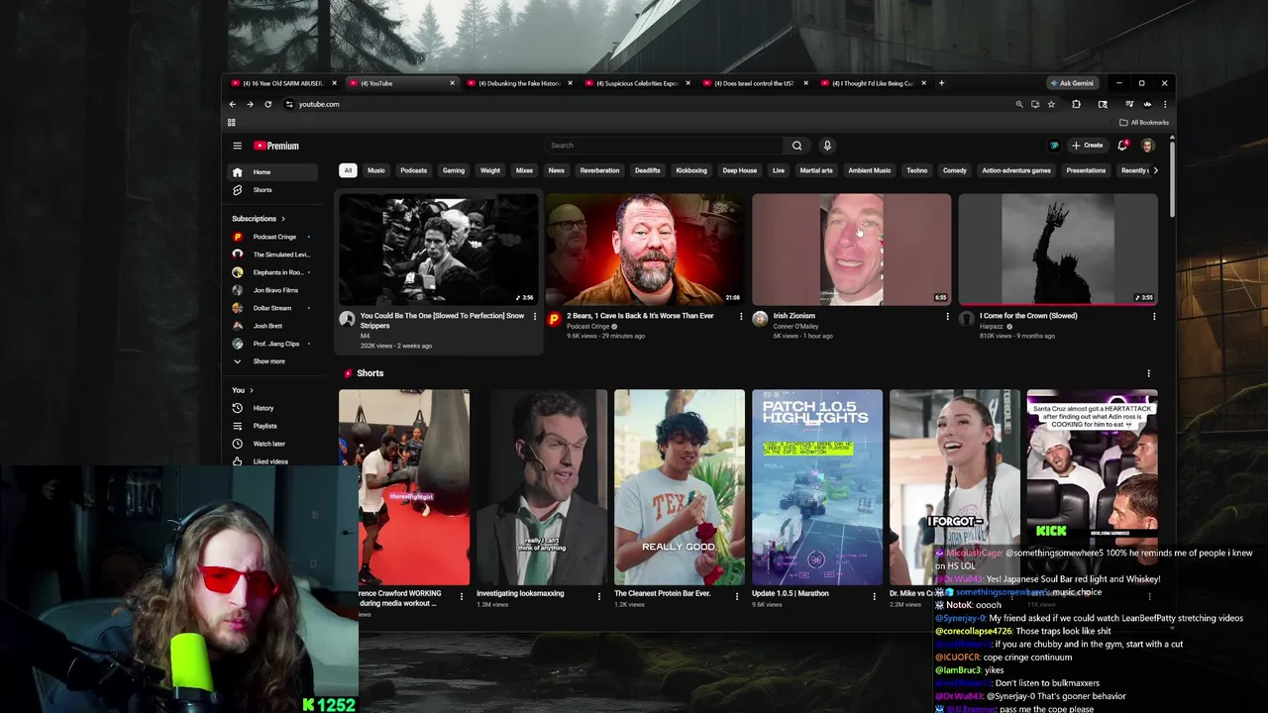Select the Podcasts filter chip
Image resolution: width=1268 pixels, height=713 pixels.
tap(414, 170)
